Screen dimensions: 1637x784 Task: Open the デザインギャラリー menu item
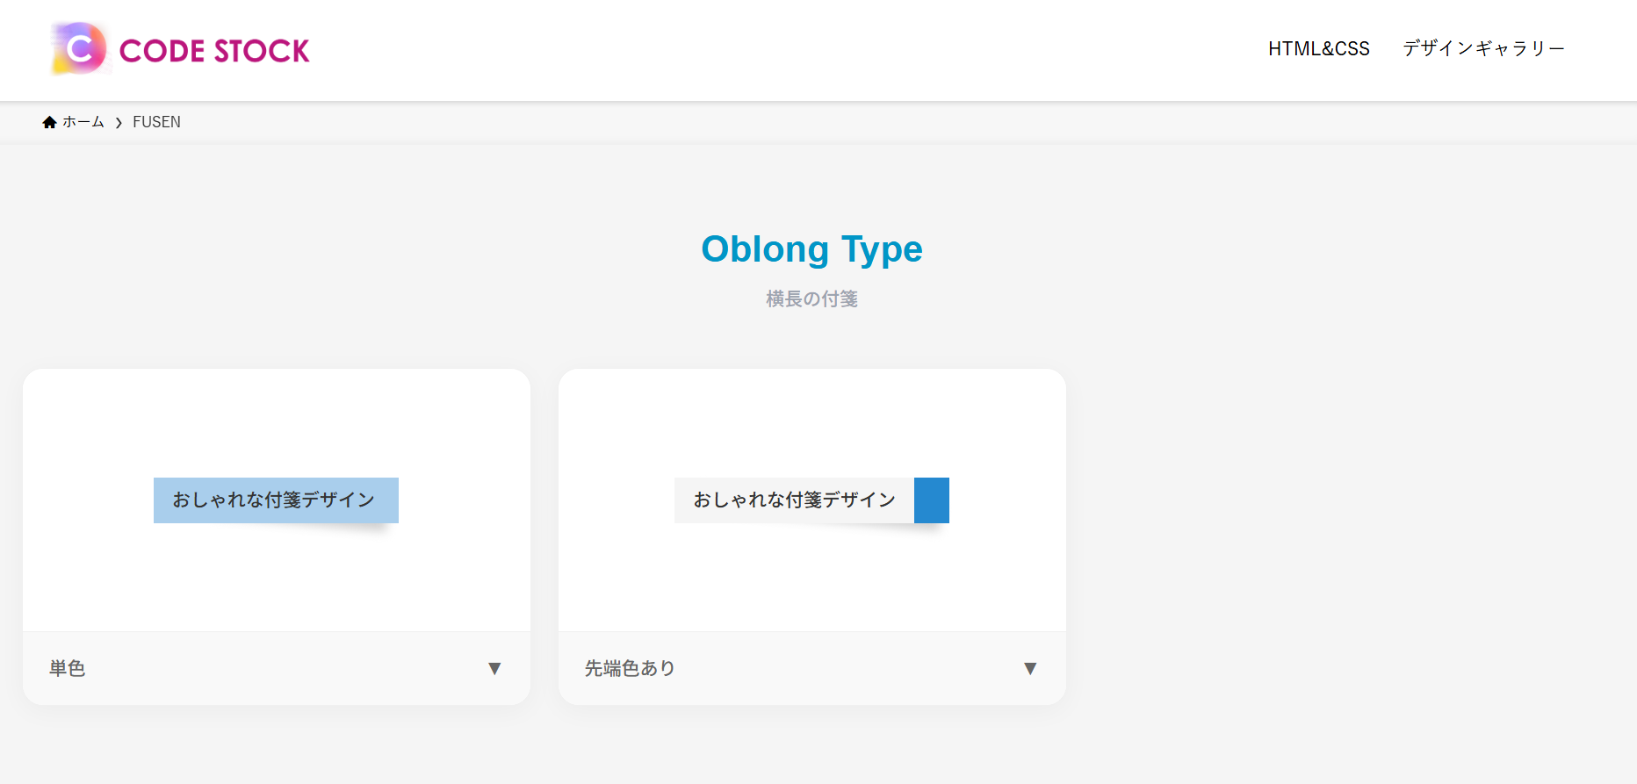[x=1483, y=49]
